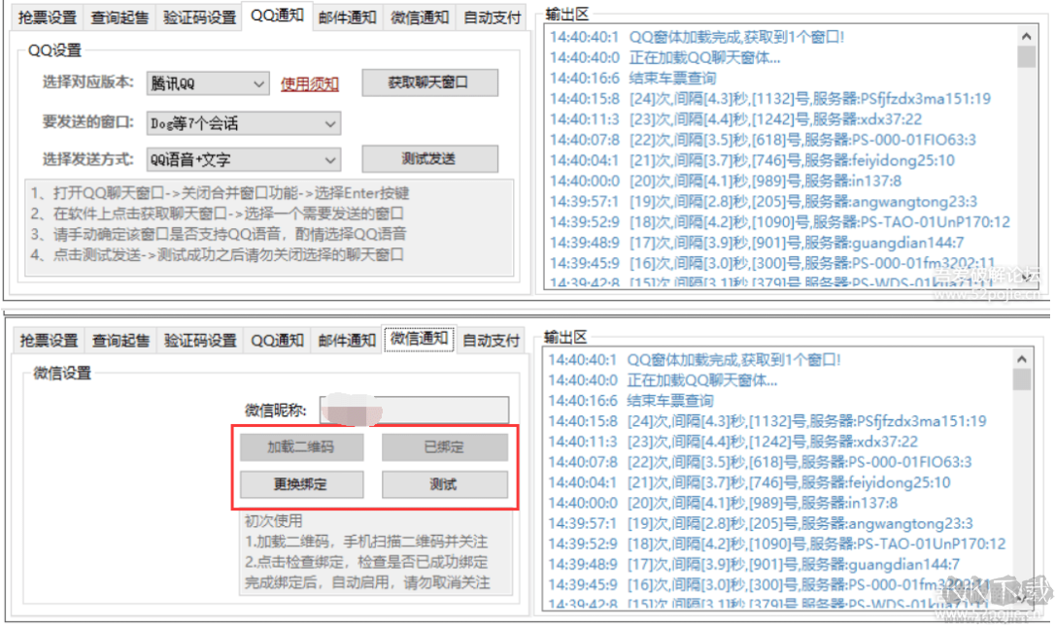This screenshot has width=1055, height=626.
Task: Switch to 微信通知 tab in upper window
Action: pos(420,17)
